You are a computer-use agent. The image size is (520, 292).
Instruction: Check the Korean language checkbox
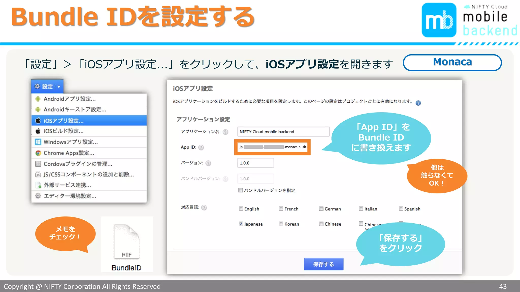pyautogui.click(x=281, y=224)
